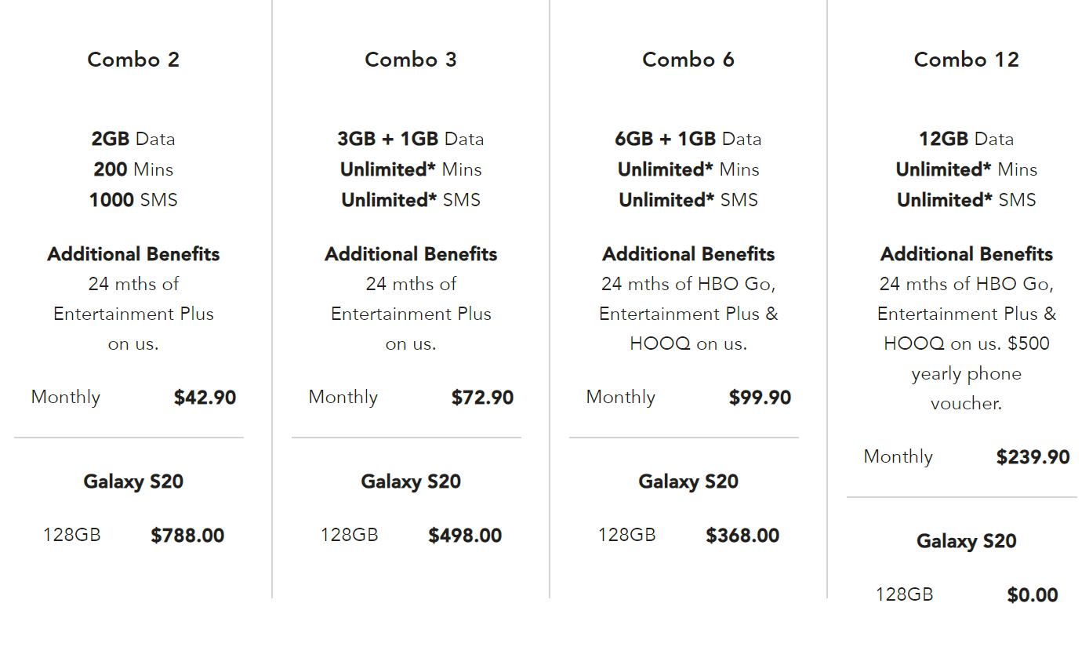Click the $368.00 Galaxy S20 price
This screenshot has width=1089, height=654.
pyautogui.click(x=742, y=536)
